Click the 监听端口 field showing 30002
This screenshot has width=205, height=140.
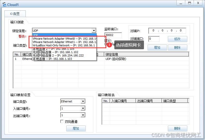click(113, 35)
